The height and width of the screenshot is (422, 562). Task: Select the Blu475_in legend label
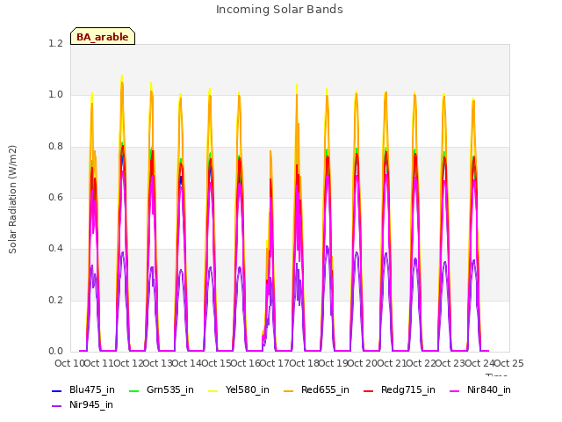tap(92, 389)
